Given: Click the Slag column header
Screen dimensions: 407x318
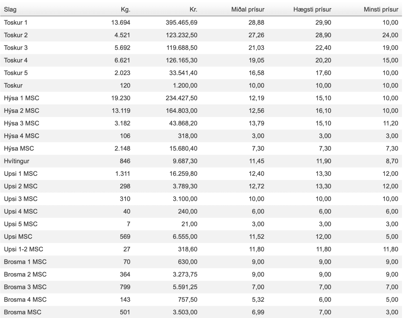Looking at the screenshot, I should [10, 10].
